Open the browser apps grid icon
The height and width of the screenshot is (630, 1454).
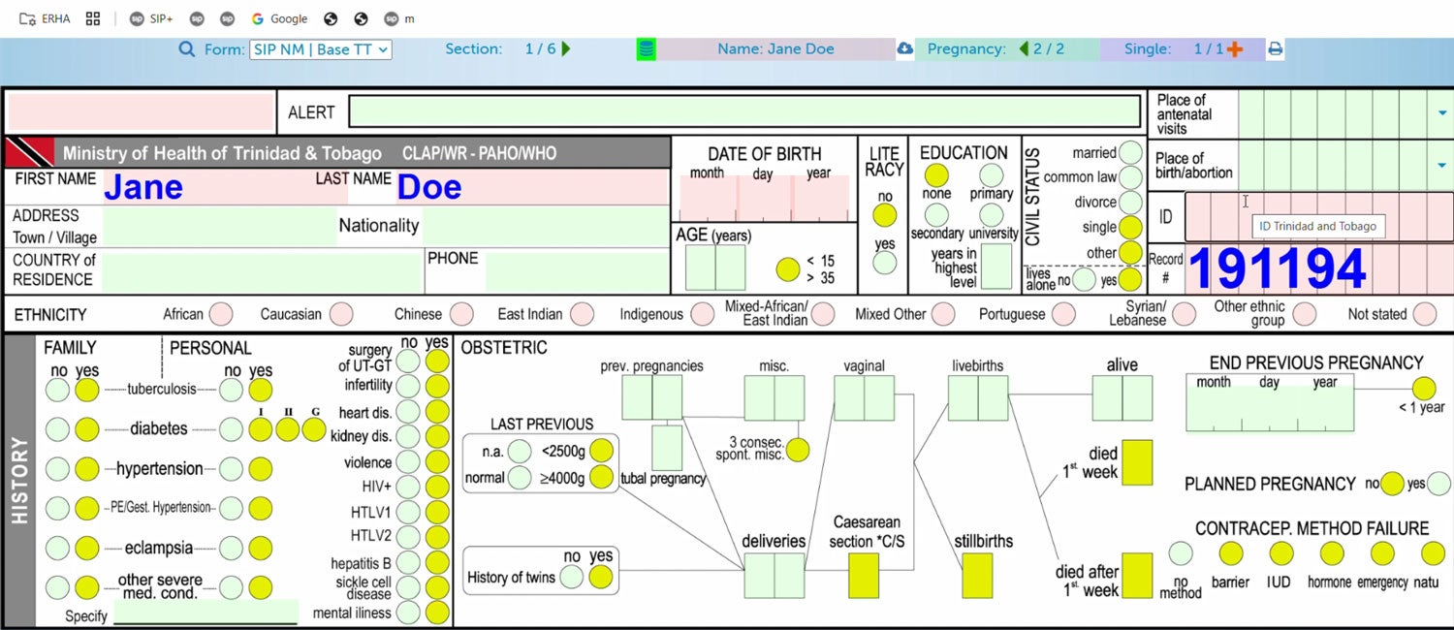point(93,18)
